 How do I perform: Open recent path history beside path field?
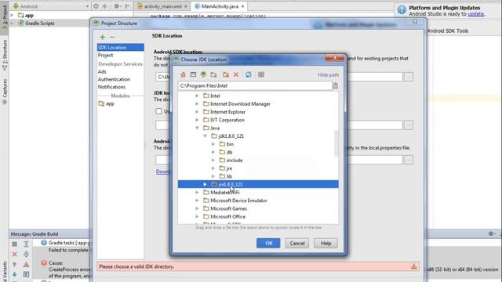(335, 85)
